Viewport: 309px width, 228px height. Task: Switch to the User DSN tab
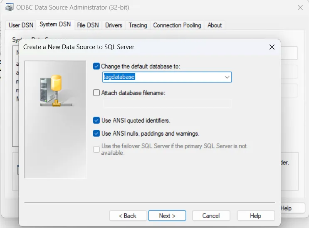click(x=21, y=25)
